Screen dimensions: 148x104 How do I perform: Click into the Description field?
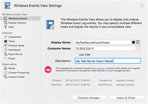point(108,61)
